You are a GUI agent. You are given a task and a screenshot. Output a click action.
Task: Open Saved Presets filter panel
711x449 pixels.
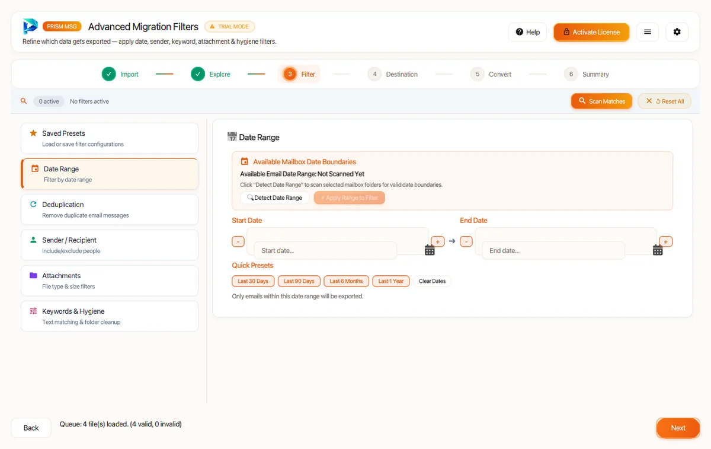tap(110, 138)
